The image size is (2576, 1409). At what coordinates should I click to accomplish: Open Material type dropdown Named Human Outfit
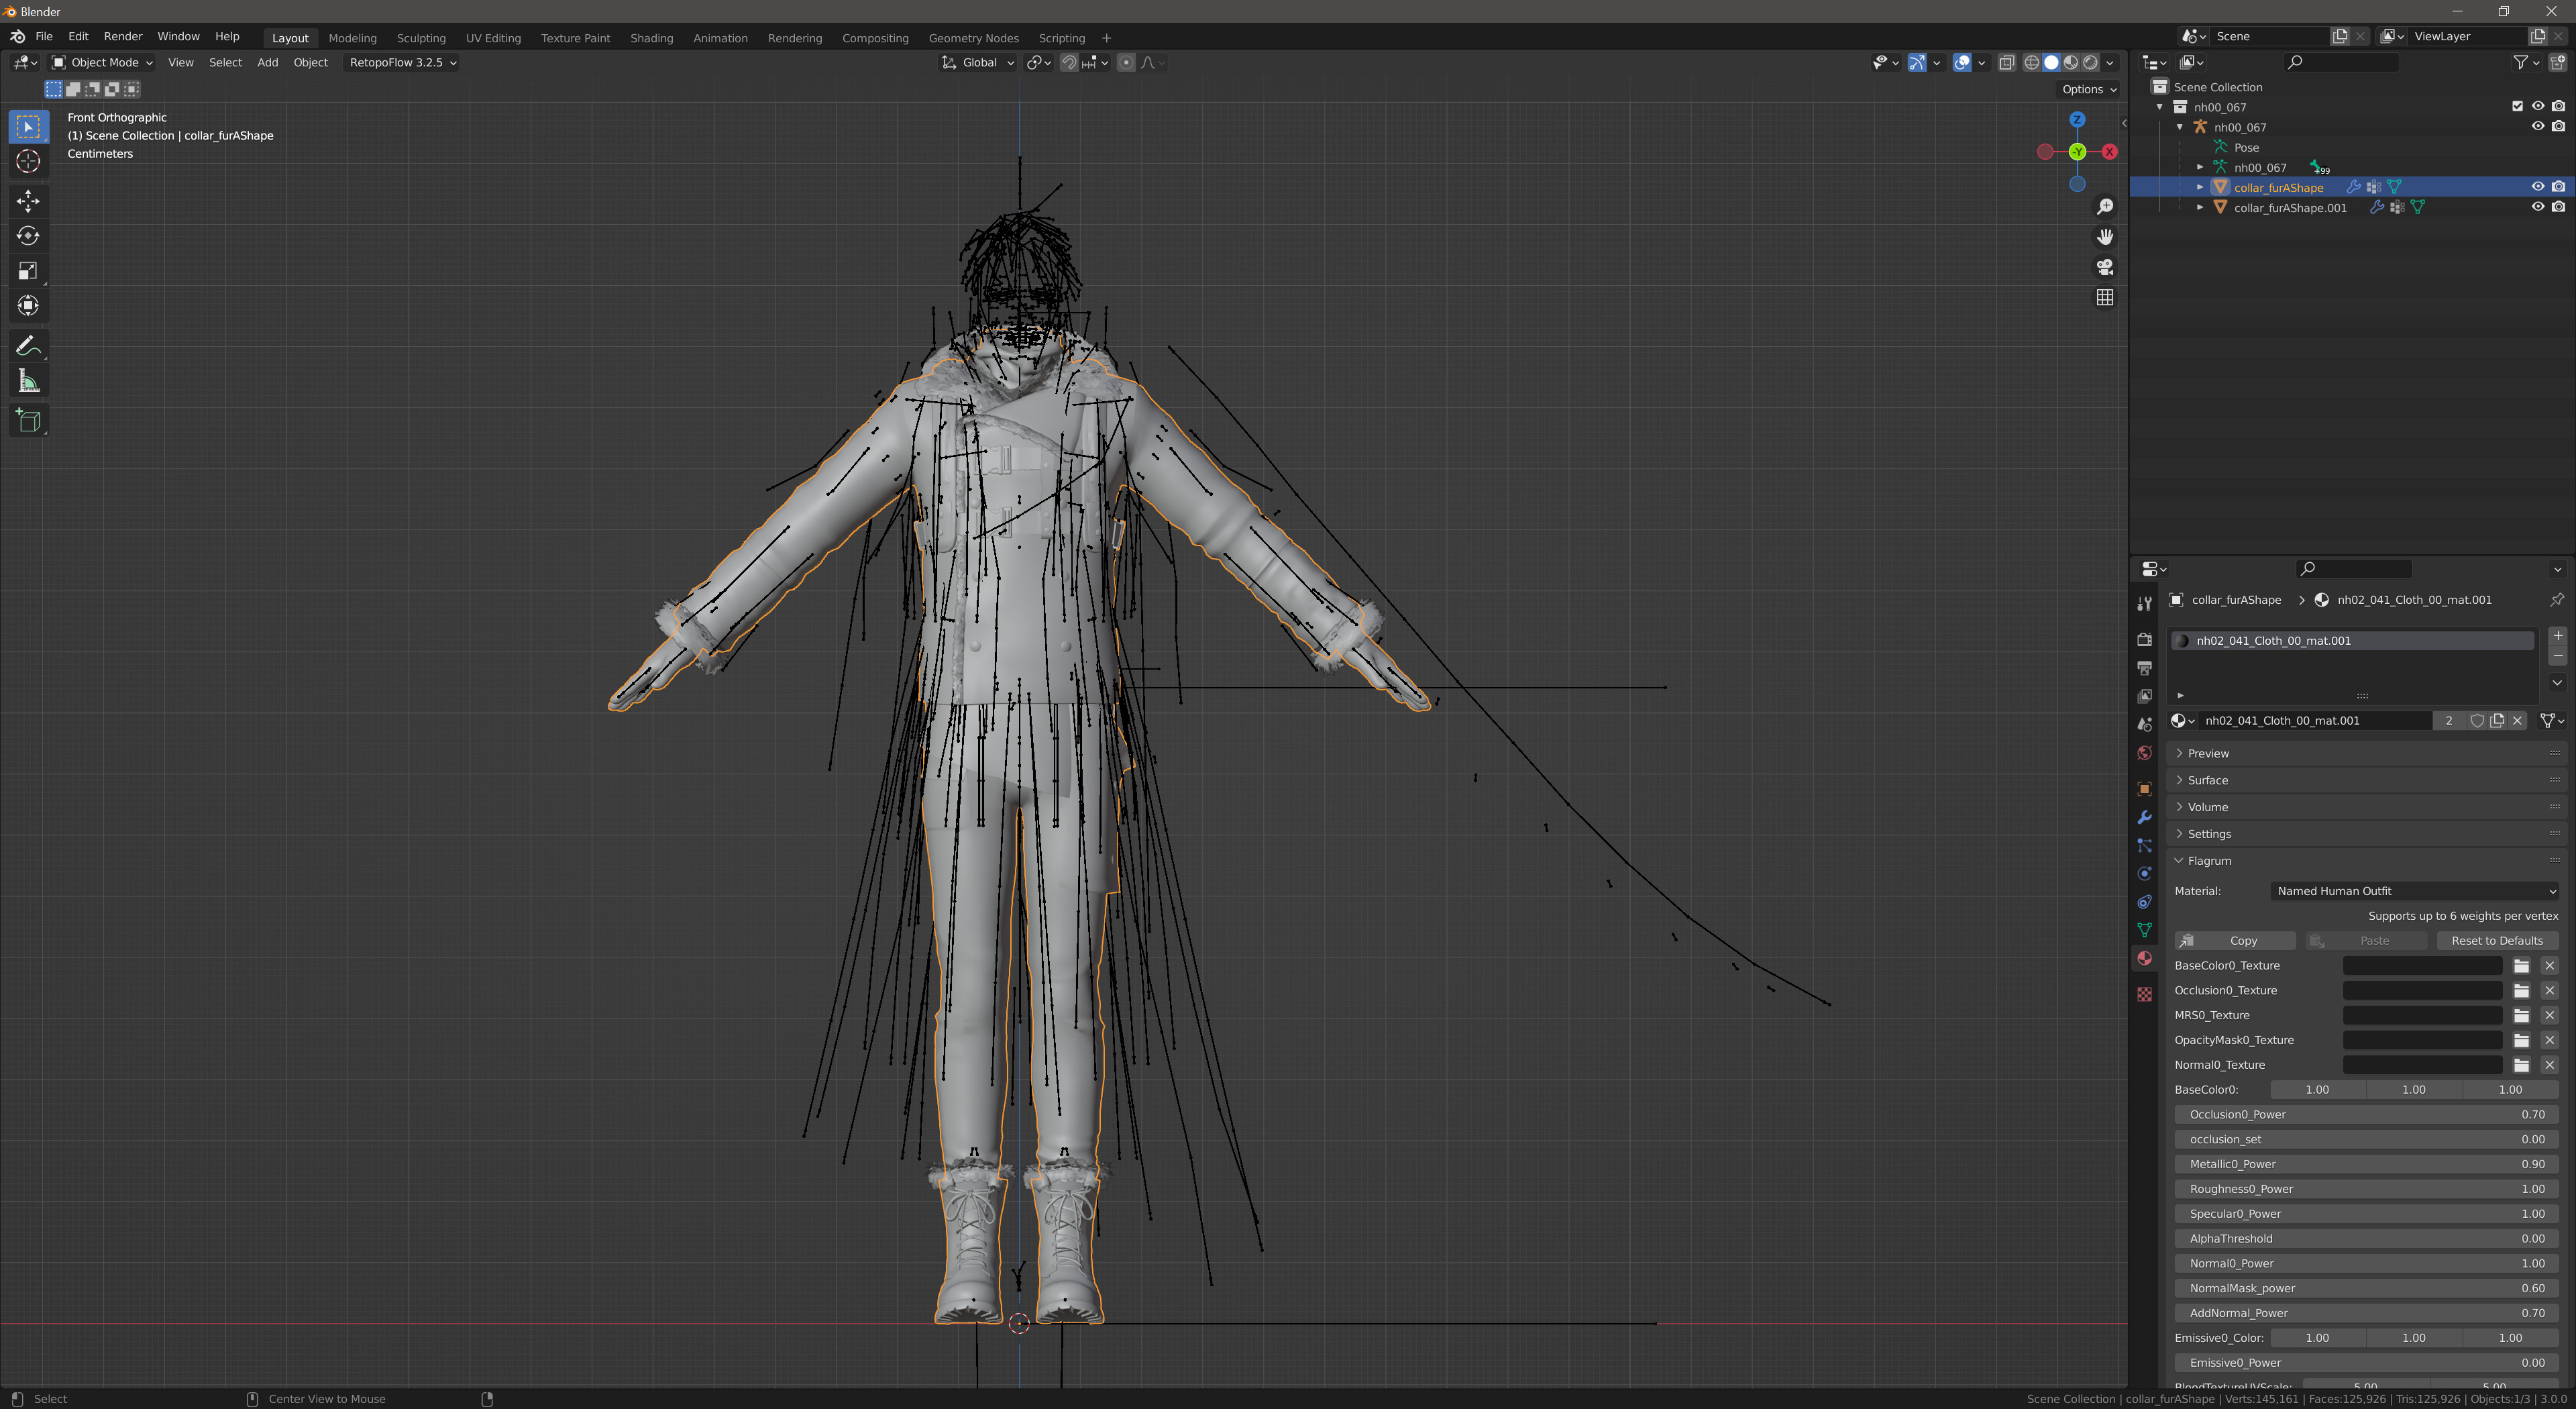click(2414, 891)
